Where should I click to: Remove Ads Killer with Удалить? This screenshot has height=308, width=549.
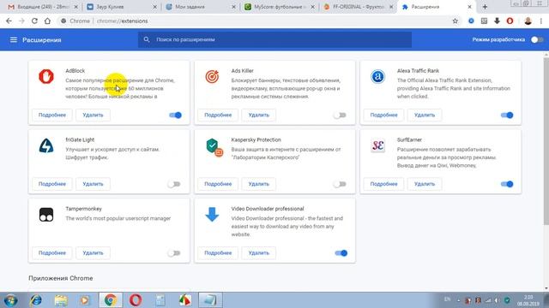coord(259,115)
